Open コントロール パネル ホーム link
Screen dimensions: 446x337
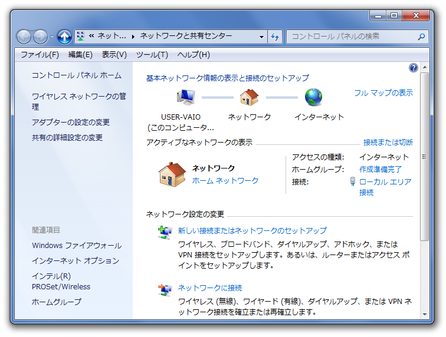click(x=77, y=75)
